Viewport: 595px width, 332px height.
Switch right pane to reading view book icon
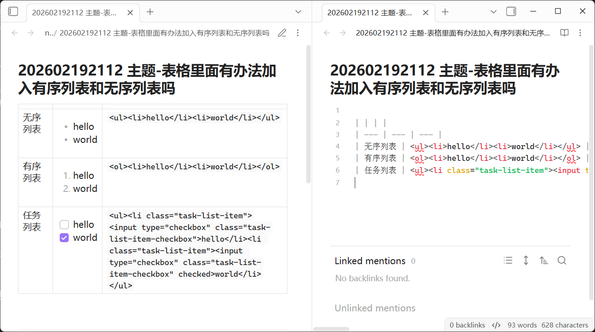(x=564, y=33)
